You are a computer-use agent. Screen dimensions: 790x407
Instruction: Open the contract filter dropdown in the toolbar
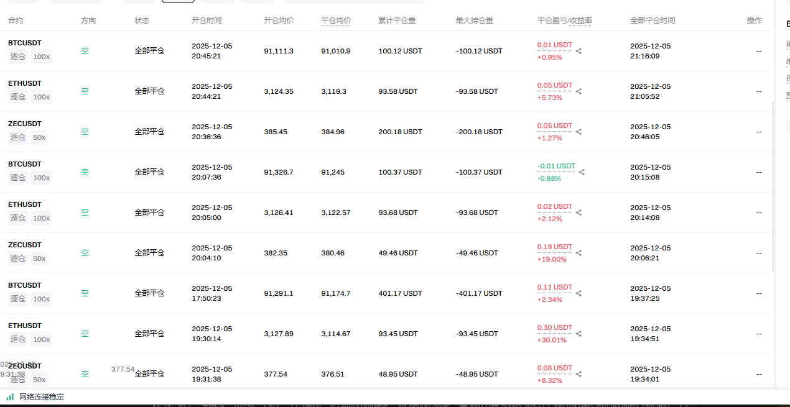click(75, 2)
